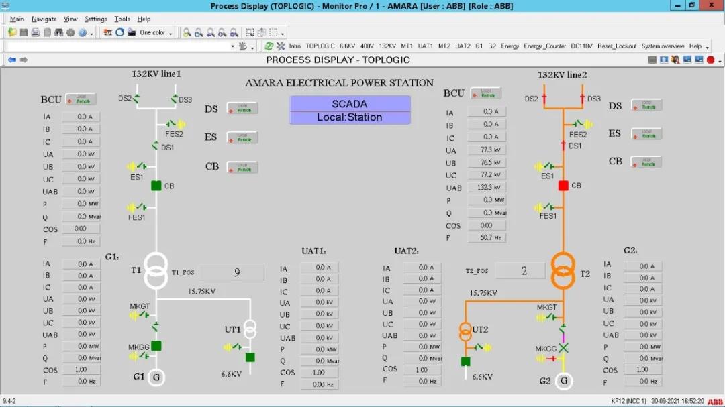Screen dimensions: 725x407
Task: Click the blue back navigation arrow
Action: pos(12,60)
